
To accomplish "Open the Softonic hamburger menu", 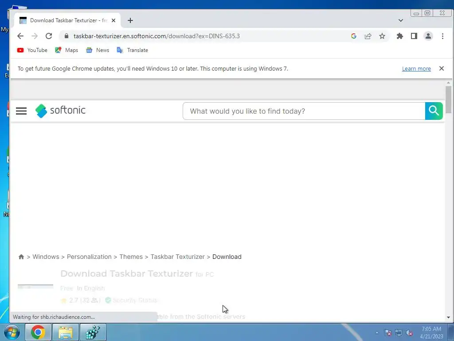I will coord(21,111).
